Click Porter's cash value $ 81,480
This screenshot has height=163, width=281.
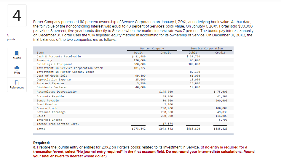138,57
